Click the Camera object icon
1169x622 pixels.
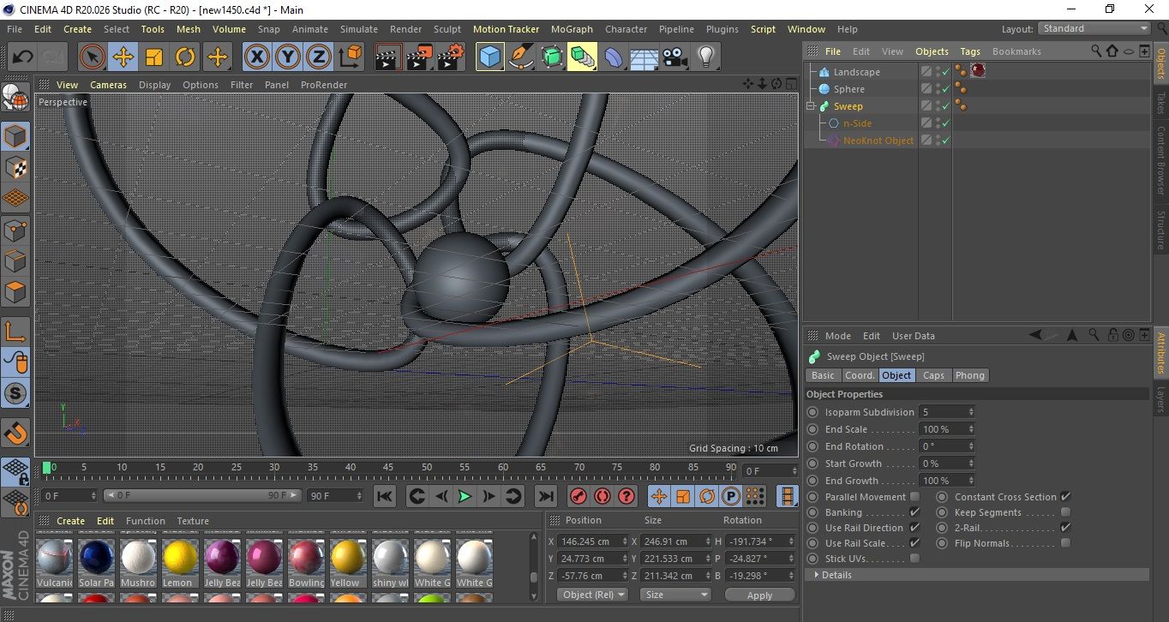point(675,57)
